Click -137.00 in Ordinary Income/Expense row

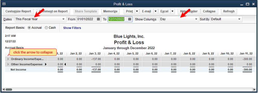pos(96,59)
